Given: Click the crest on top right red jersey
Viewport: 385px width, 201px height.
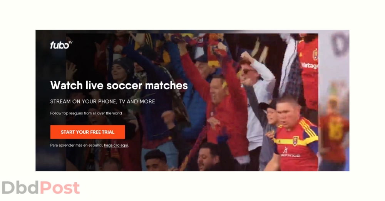Looking at the screenshot, I should point(315,55).
